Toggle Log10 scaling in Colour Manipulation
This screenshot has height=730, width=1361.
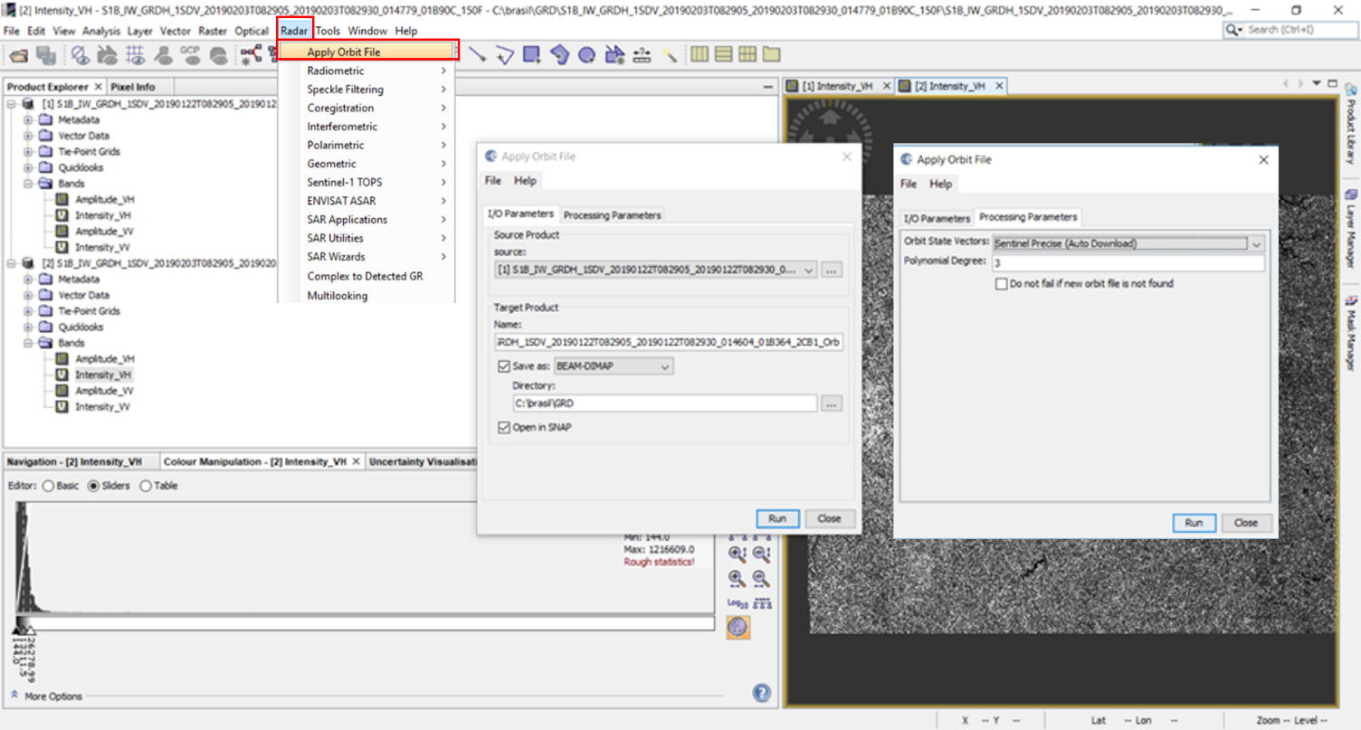point(738,603)
